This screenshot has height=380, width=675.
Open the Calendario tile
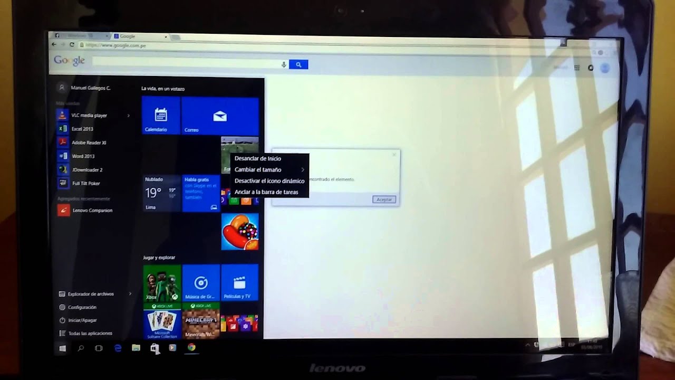pos(161,115)
